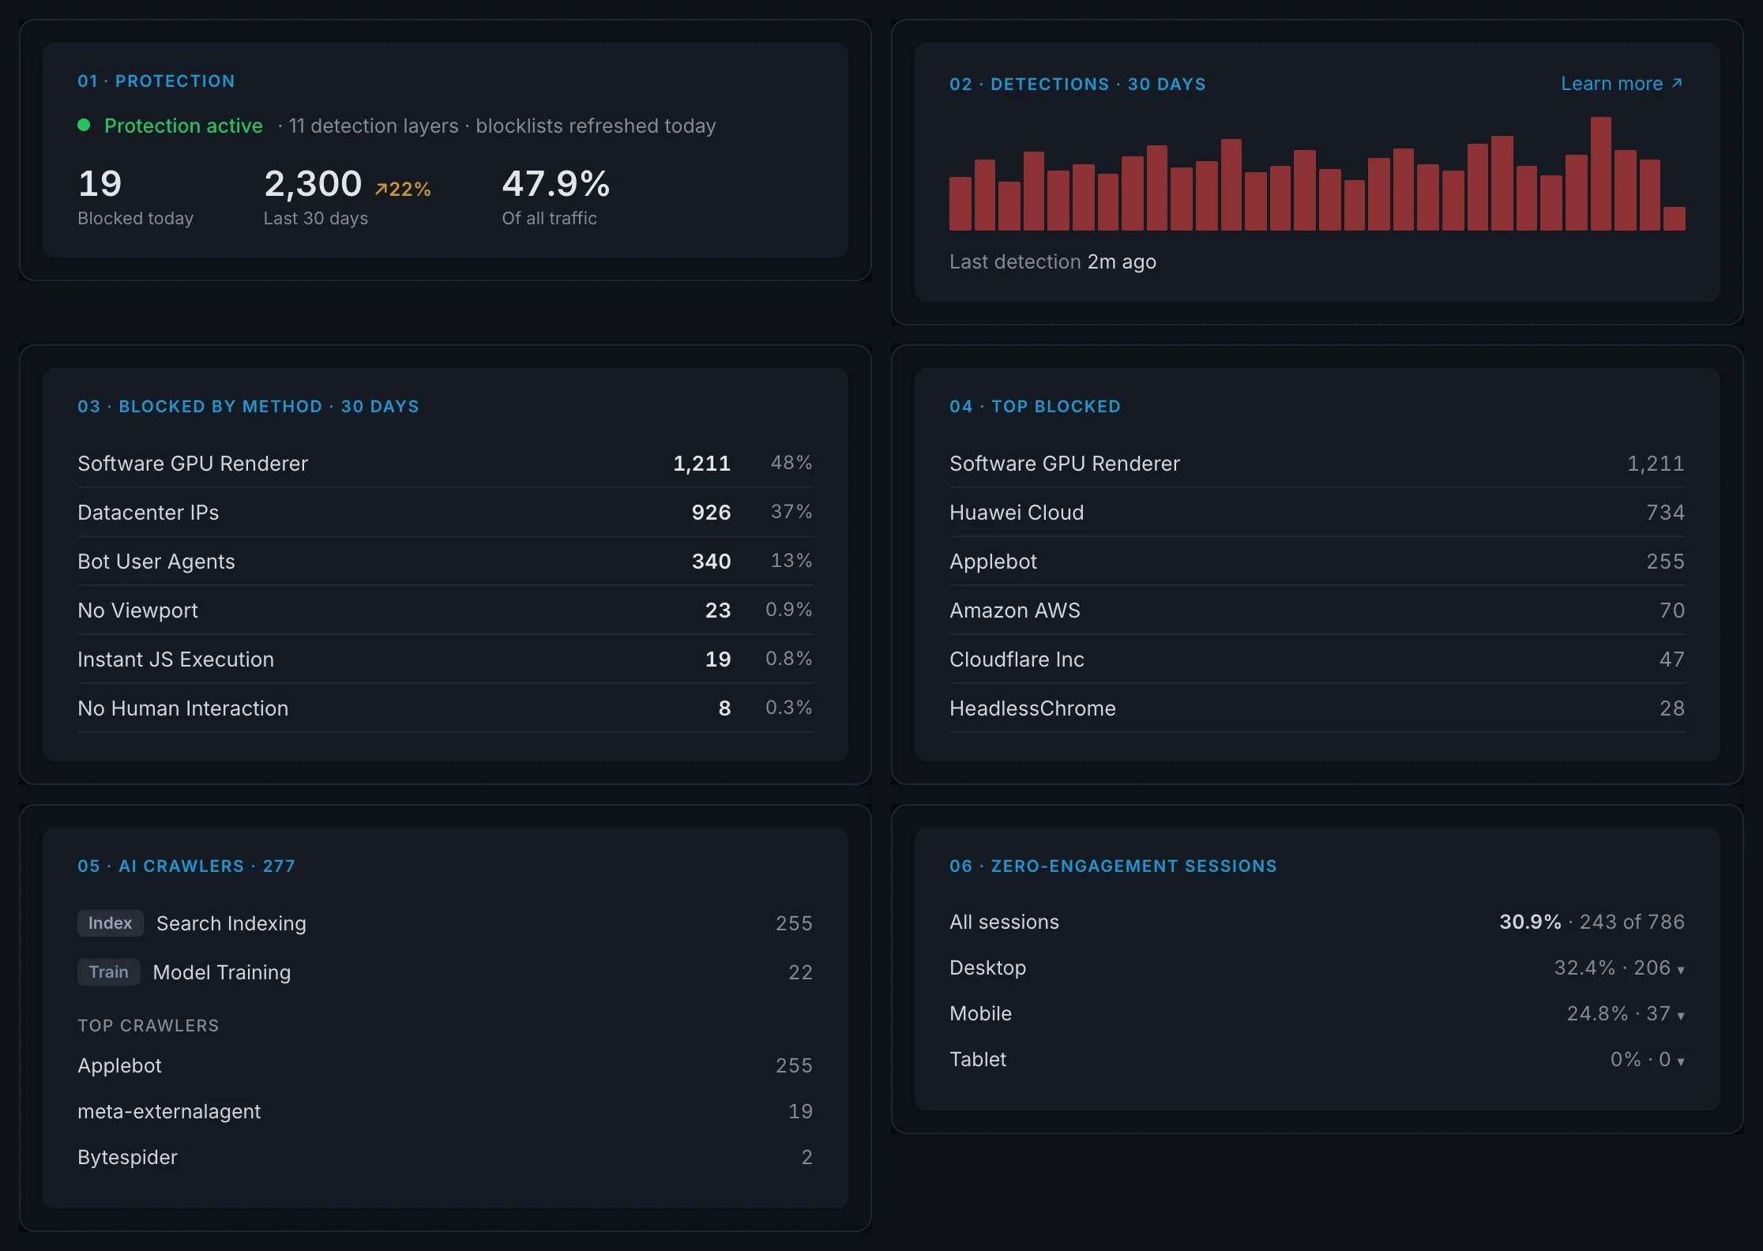Click the 01 · Protection heading

tap(156, 81)
